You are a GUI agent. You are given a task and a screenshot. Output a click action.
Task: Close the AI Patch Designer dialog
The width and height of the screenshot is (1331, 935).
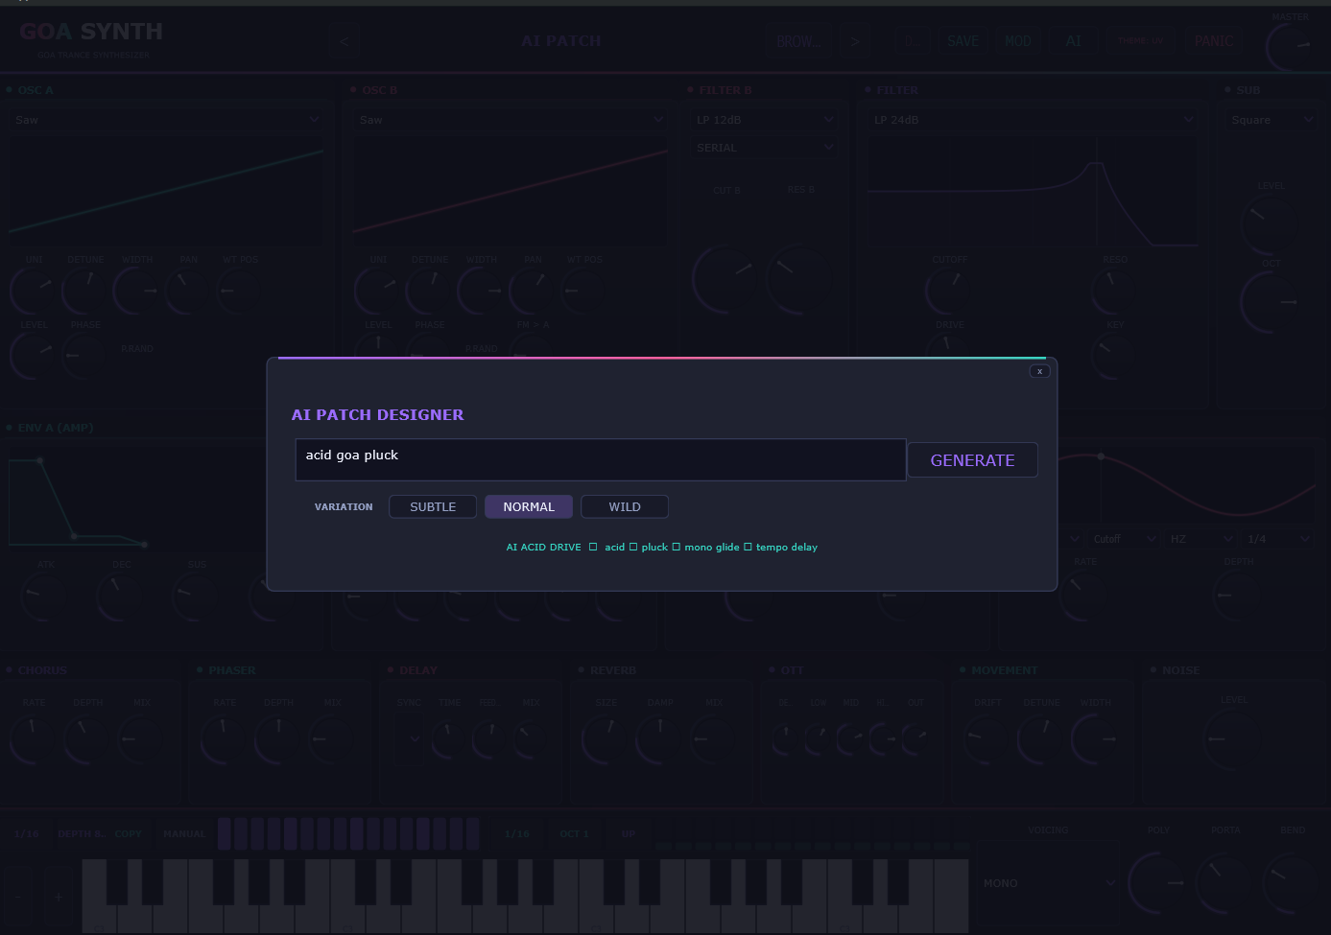[1039, 371]
